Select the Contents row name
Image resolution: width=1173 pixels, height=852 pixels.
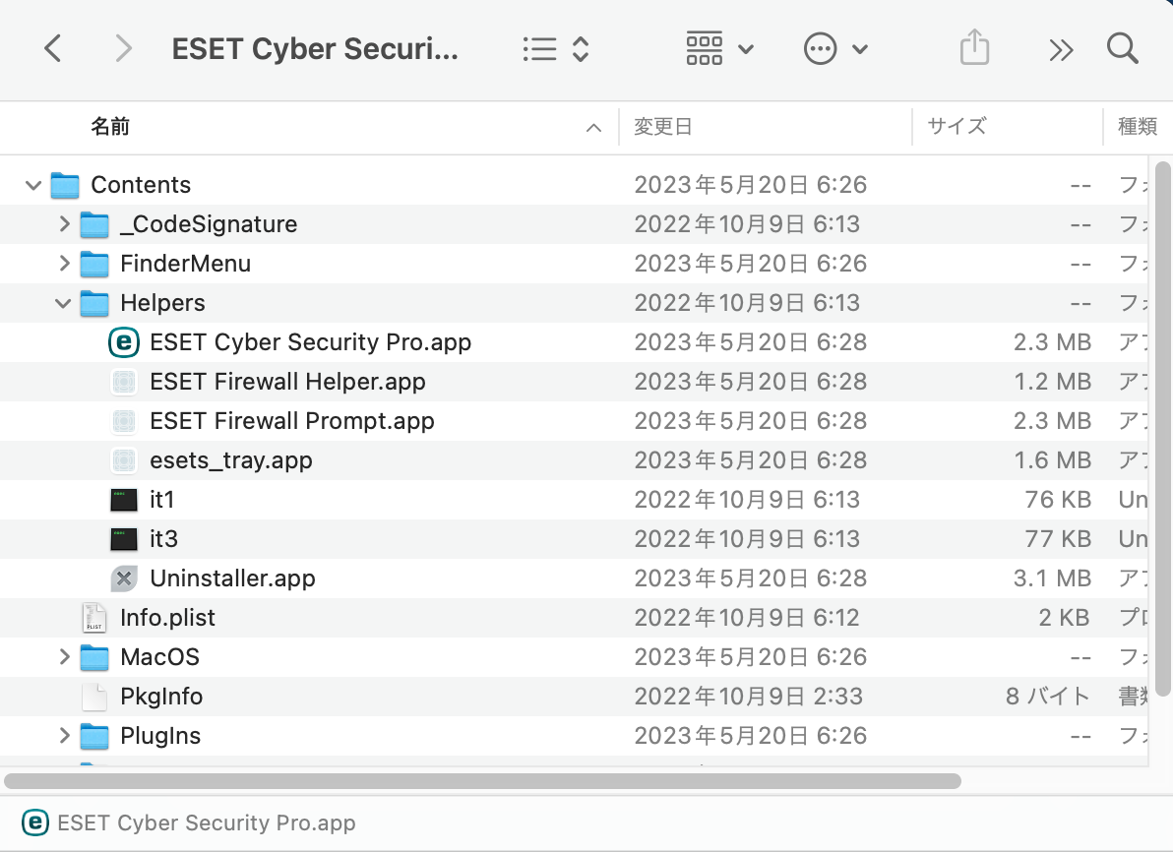tap(141, 185)
